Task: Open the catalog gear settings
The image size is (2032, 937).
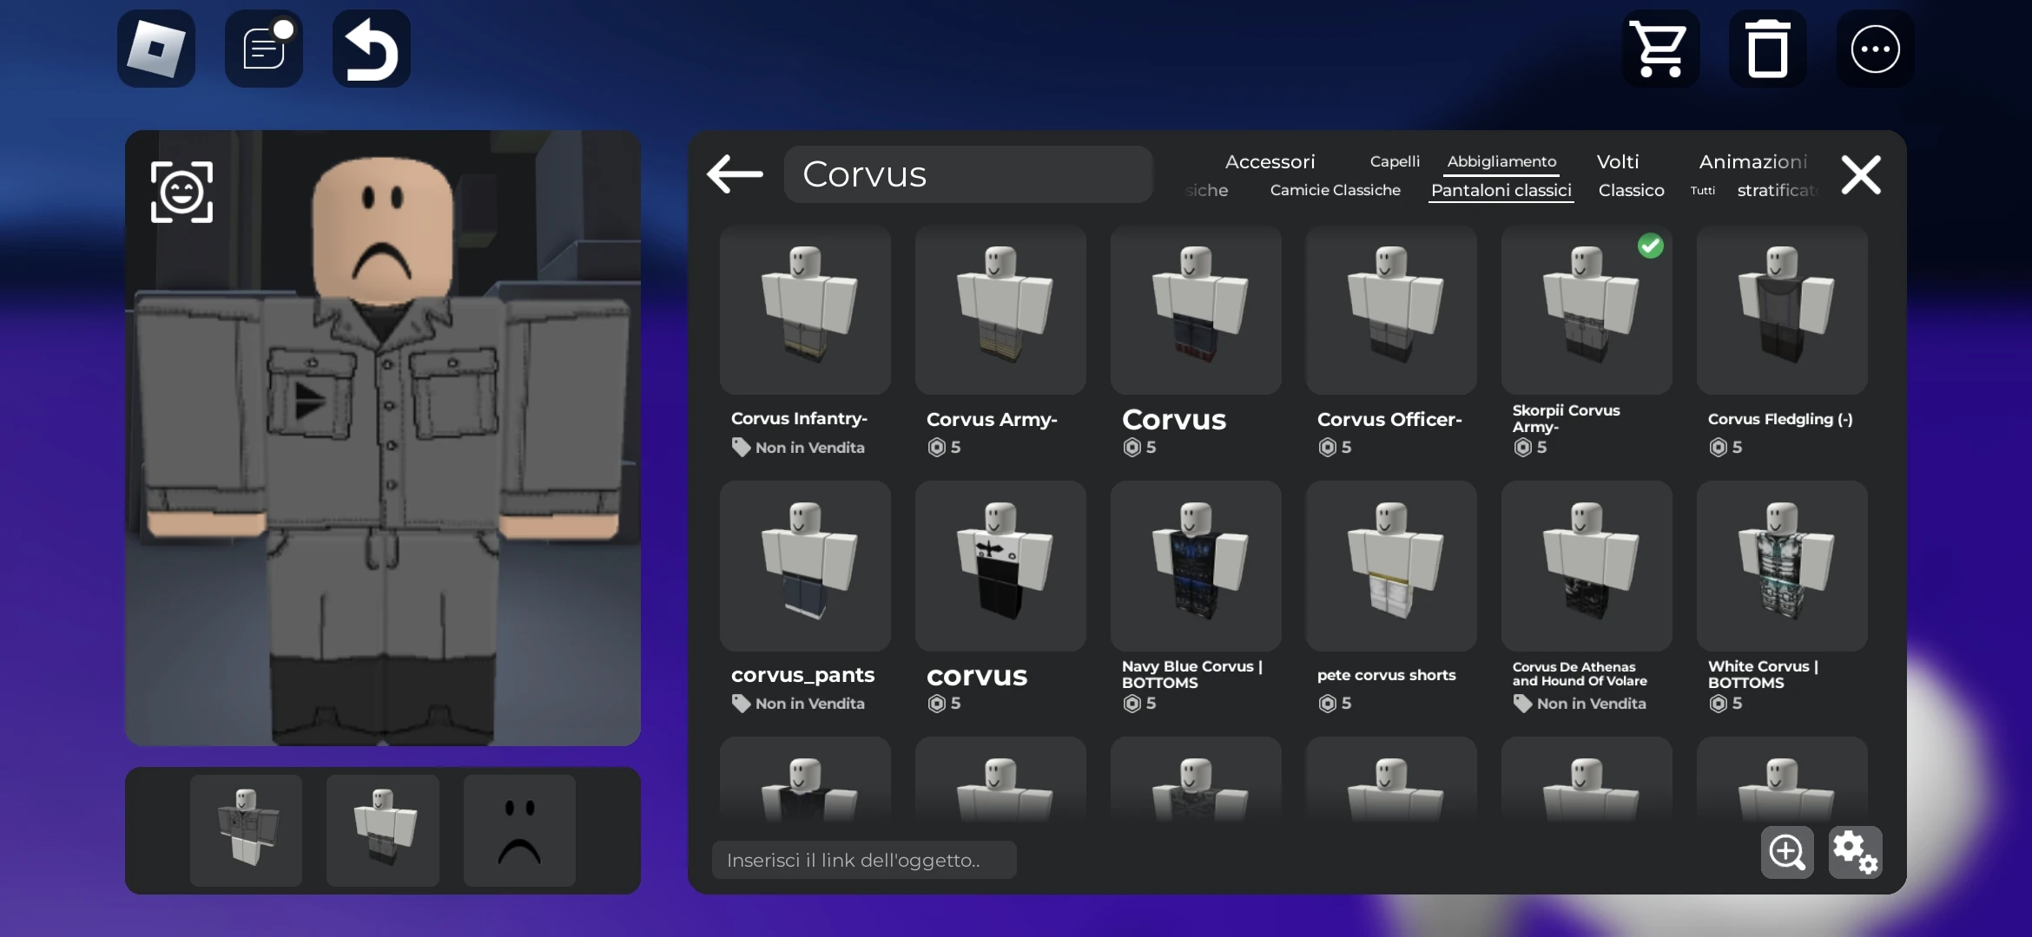Action: (x=1854, y=852)
